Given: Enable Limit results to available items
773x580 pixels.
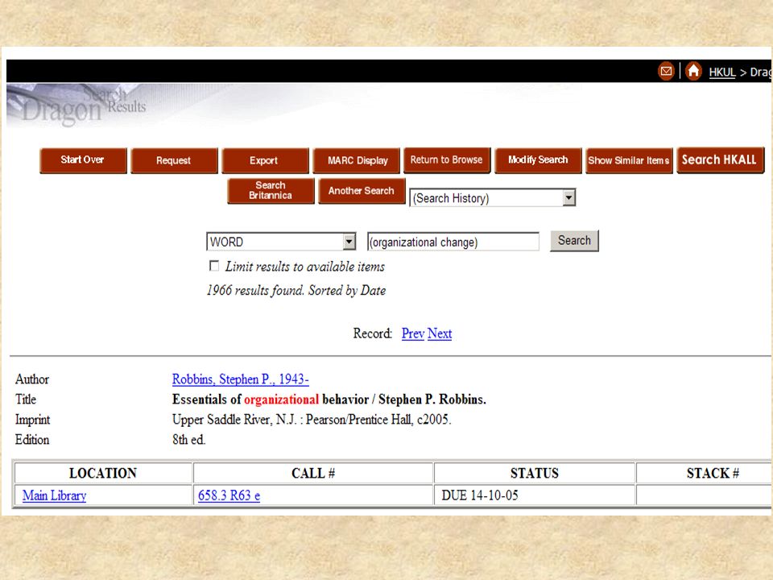Looking at the screenshot, I should point(214,266).
